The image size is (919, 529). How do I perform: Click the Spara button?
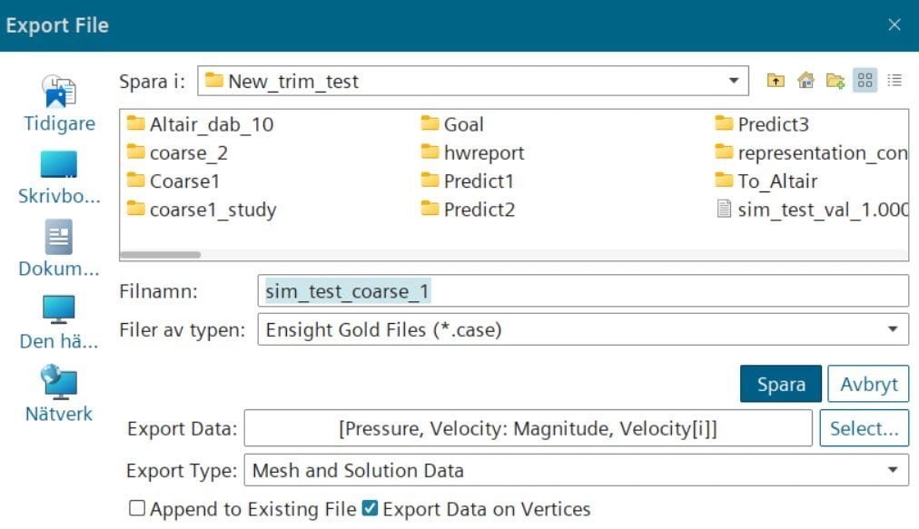tap(780, 384)
